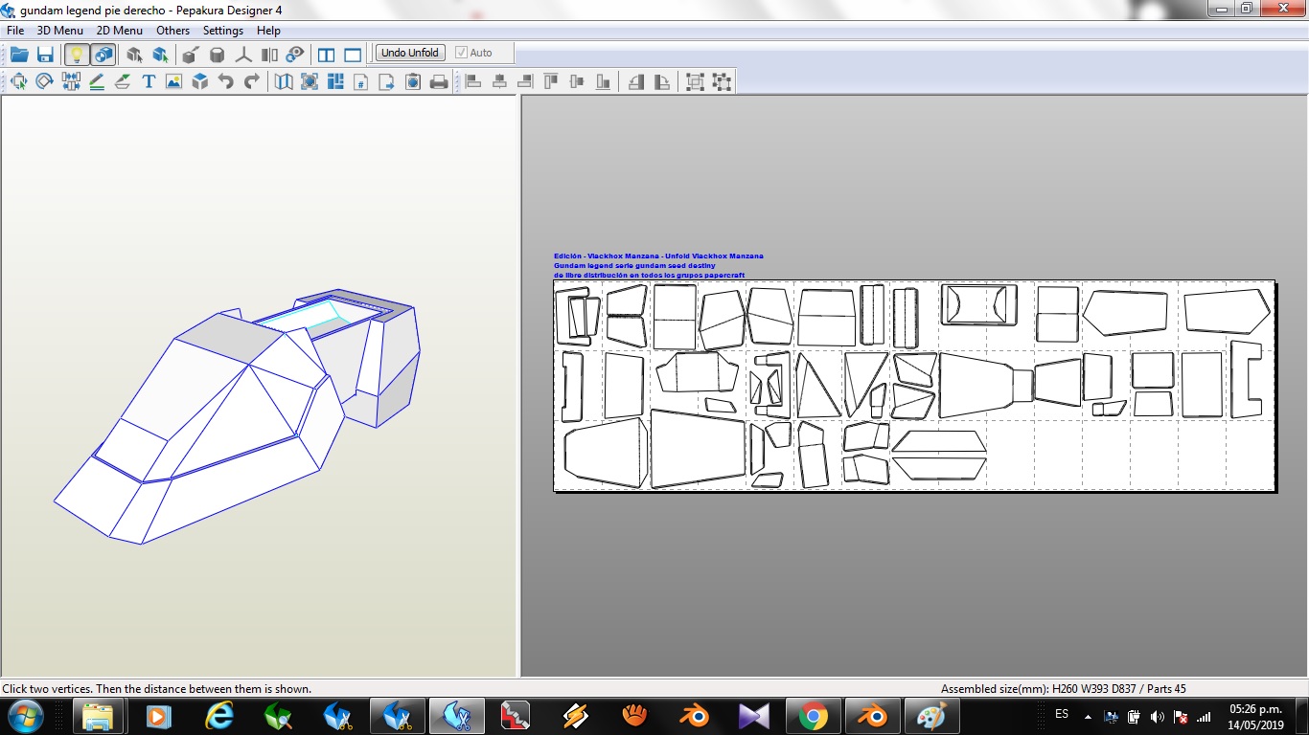Click the gray cylinder solid icon
1309x735 pixels.
pyautogui.click(x=218, y=54)
